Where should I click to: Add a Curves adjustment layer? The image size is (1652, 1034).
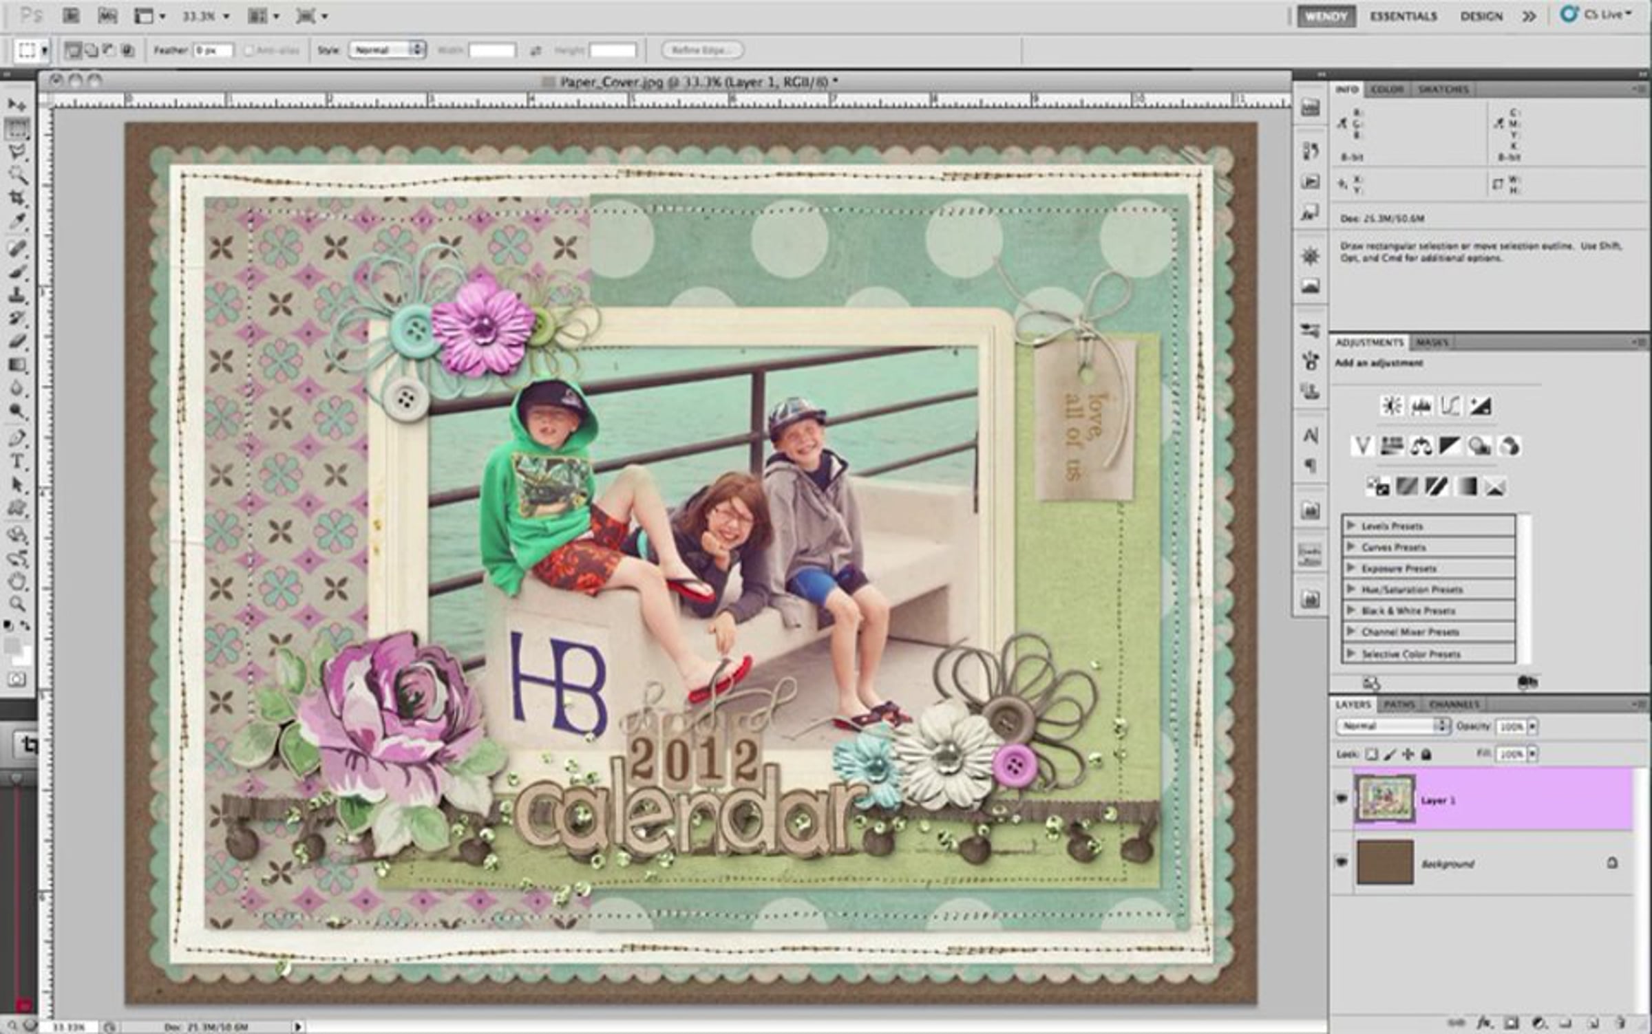point(1450,406)
